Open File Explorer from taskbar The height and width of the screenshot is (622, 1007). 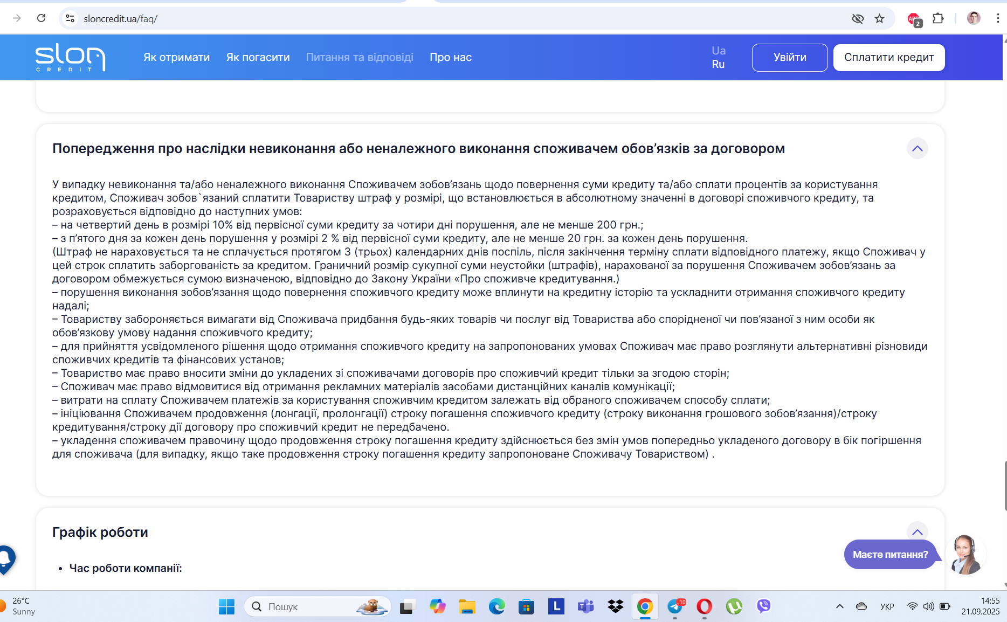[x=467, y=606]
